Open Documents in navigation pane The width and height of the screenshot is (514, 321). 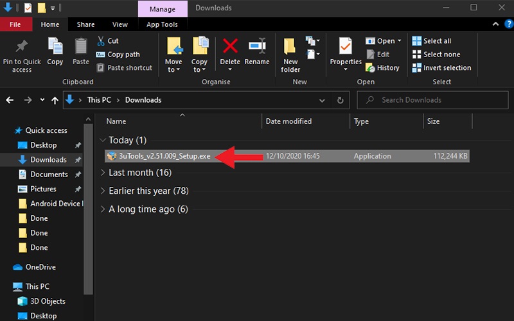[x=43, y=174]
